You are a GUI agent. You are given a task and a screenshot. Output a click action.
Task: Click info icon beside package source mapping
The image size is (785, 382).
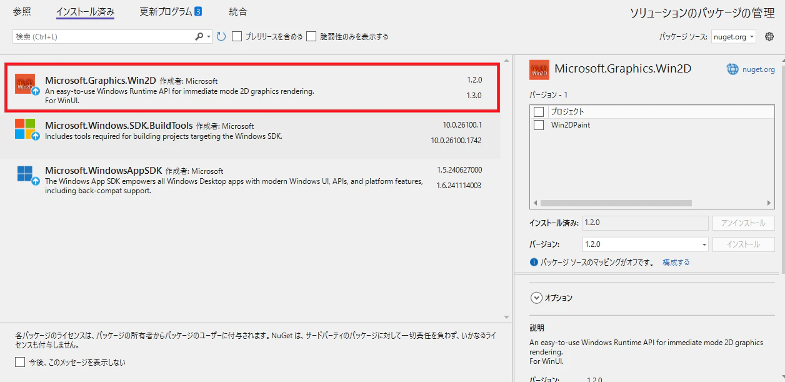pos(534,263)
